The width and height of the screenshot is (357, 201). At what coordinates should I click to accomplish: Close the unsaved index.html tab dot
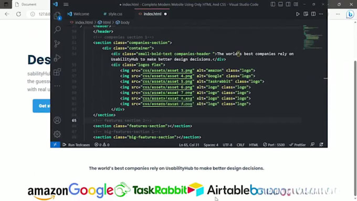click(165, 14)
